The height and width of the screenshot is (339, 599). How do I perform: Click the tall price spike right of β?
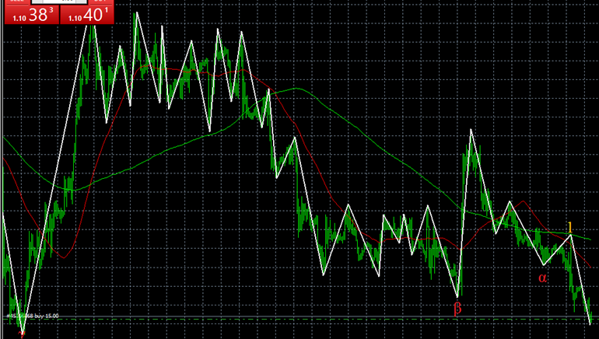471,132
